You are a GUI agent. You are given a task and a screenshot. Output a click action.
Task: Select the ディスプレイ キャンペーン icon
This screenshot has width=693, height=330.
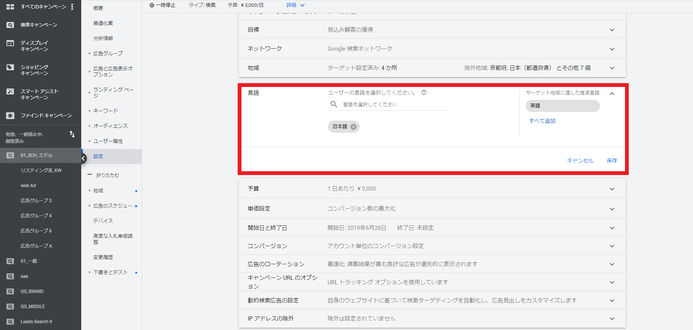10,43
